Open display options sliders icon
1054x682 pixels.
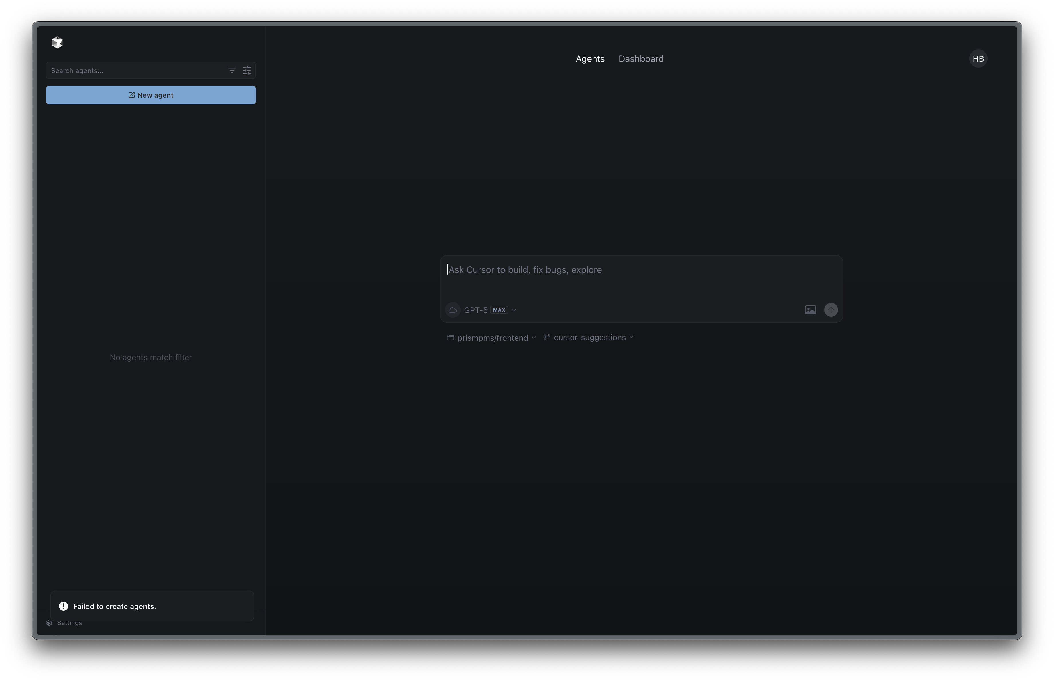point(247,70)
